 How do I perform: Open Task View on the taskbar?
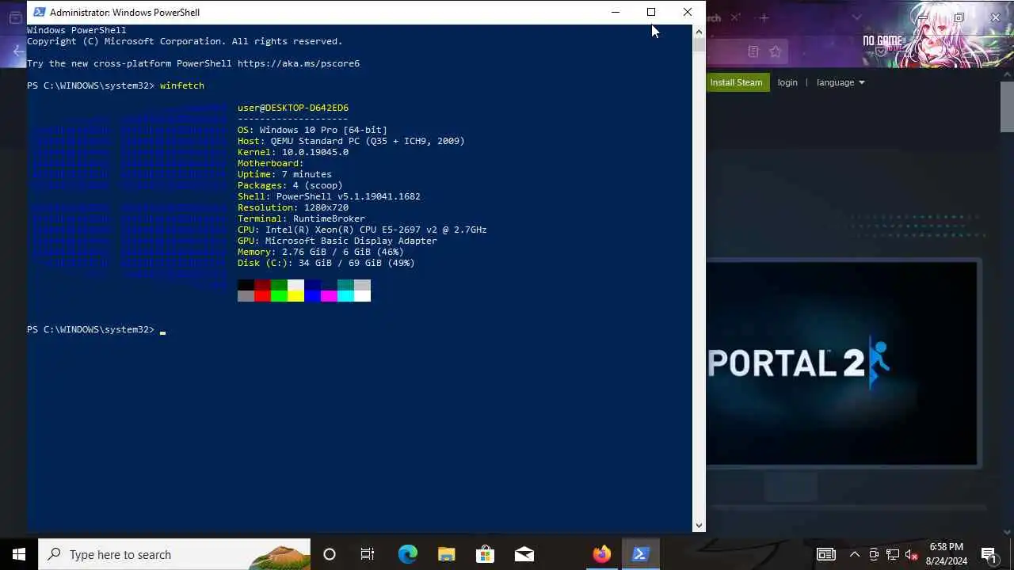tap(368, 554)
